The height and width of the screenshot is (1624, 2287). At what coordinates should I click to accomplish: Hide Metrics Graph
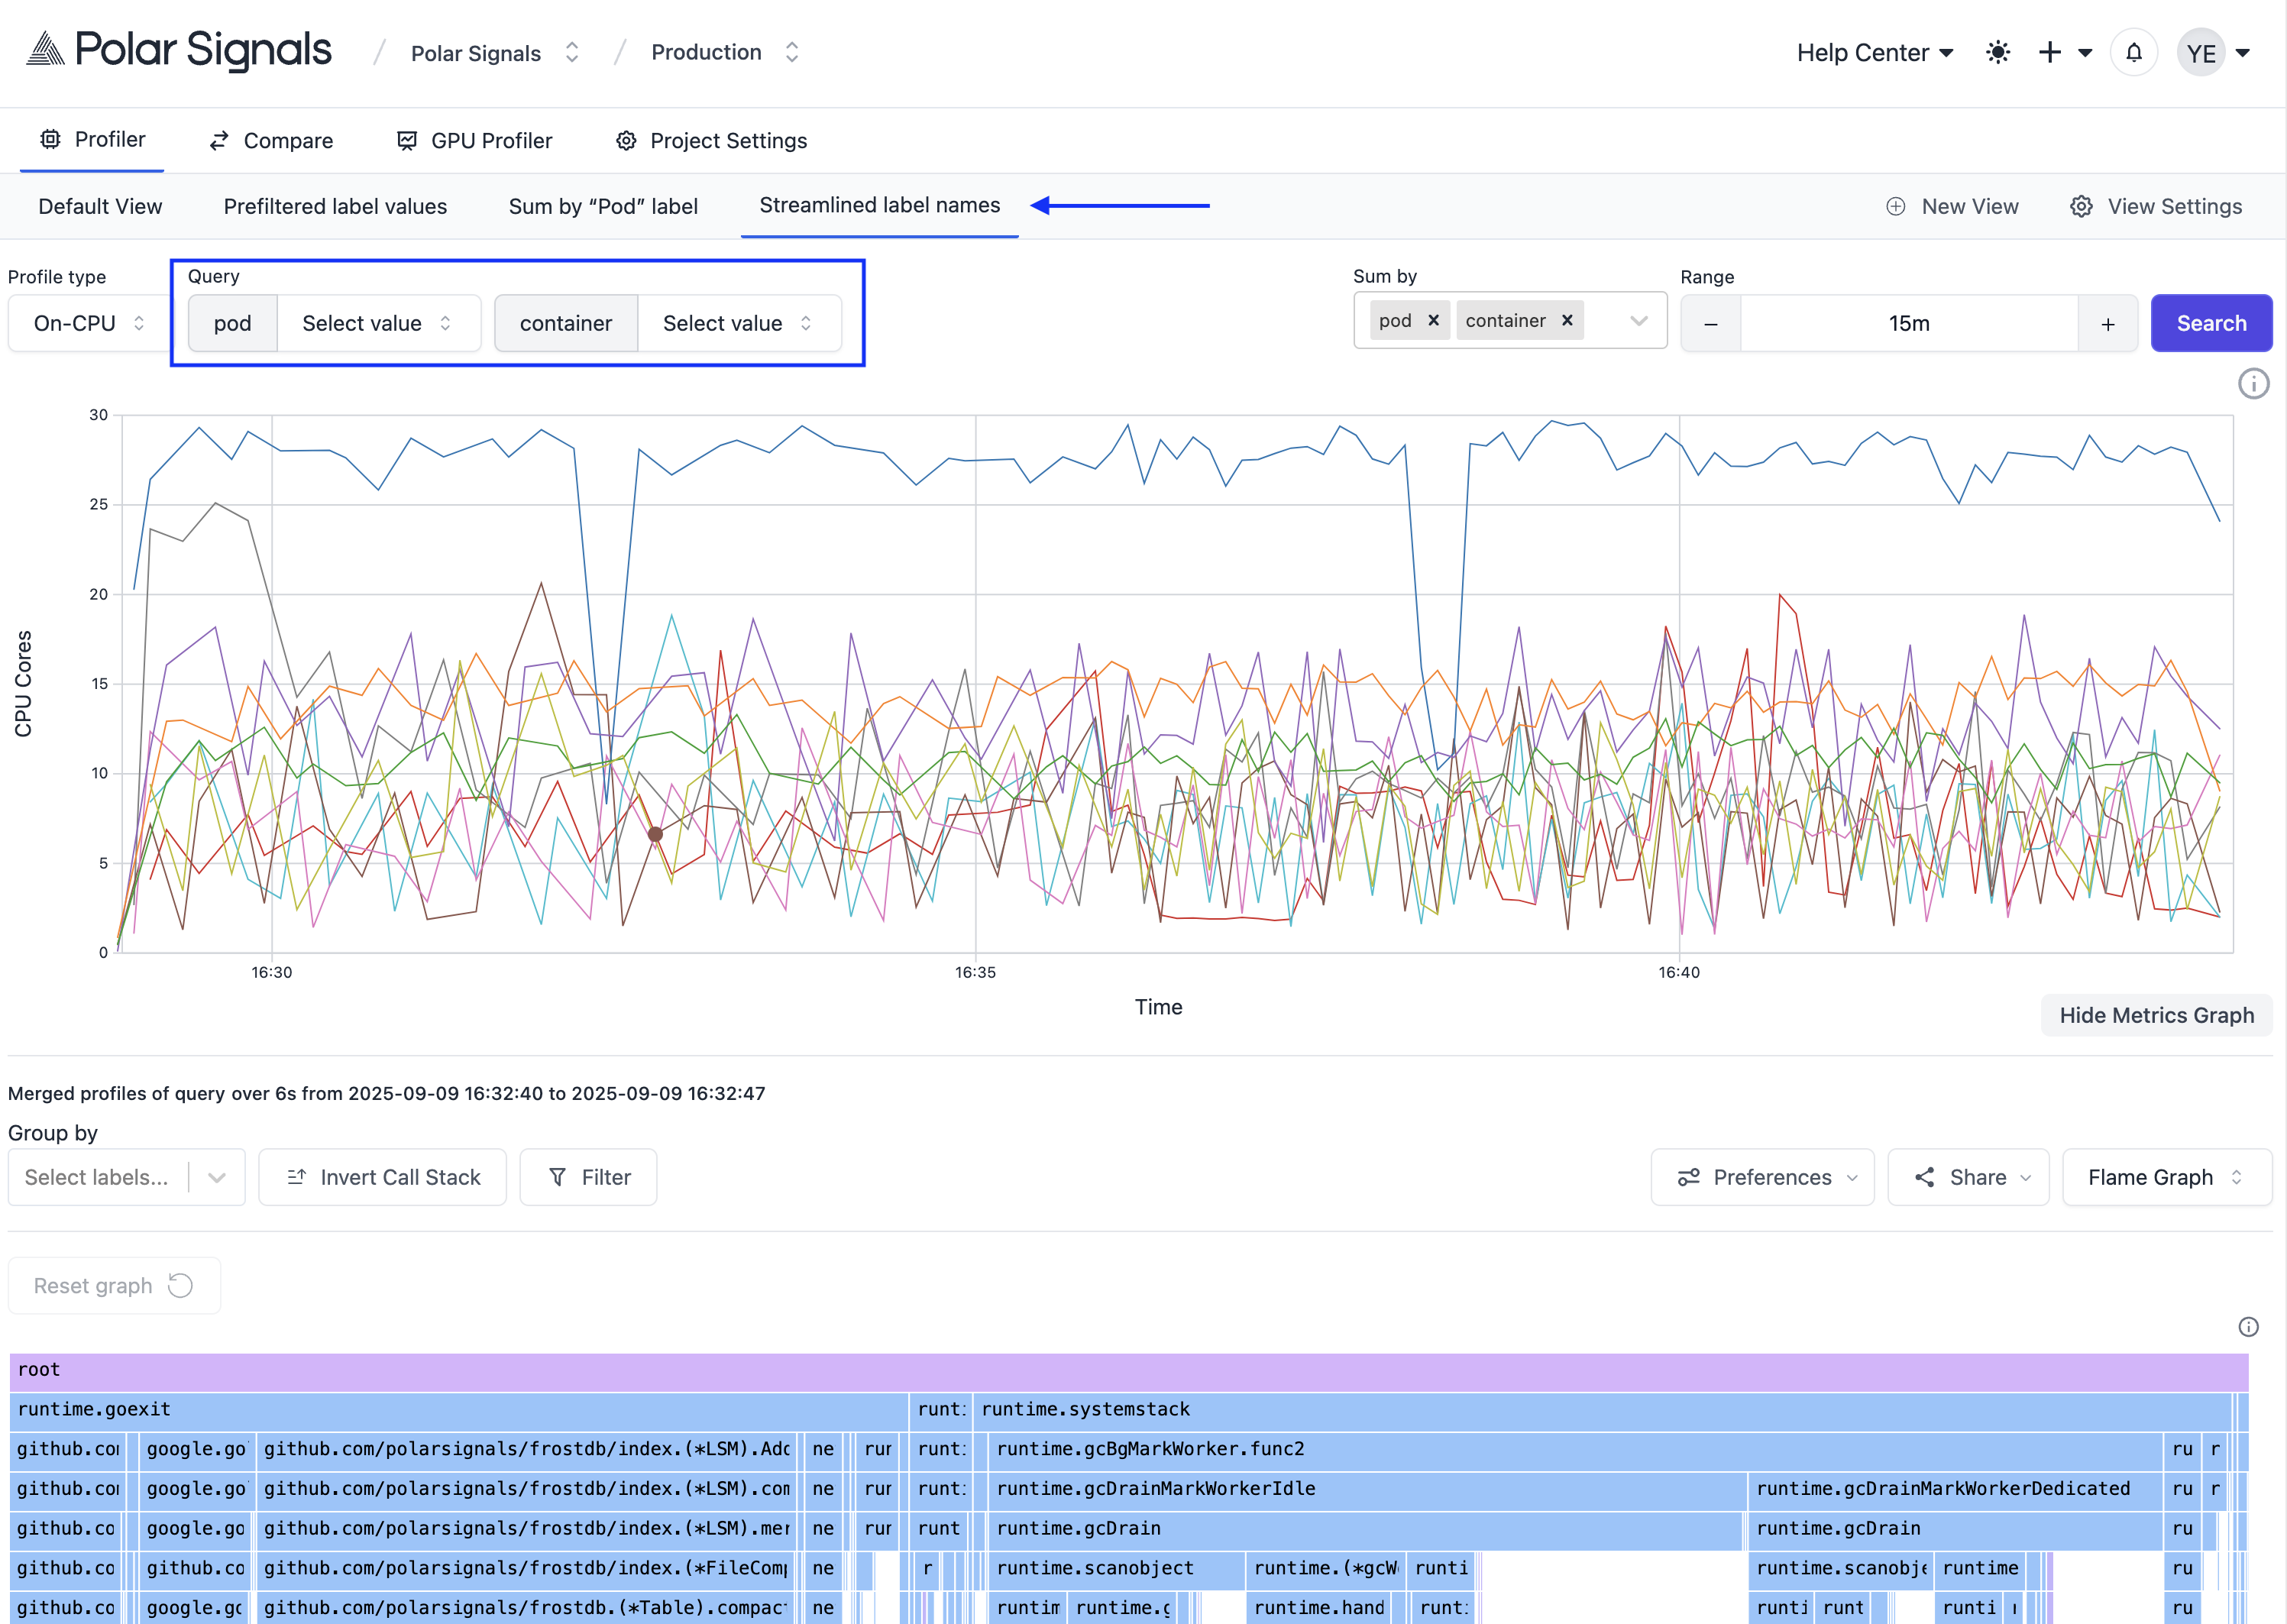[x=2156, y=1016]
